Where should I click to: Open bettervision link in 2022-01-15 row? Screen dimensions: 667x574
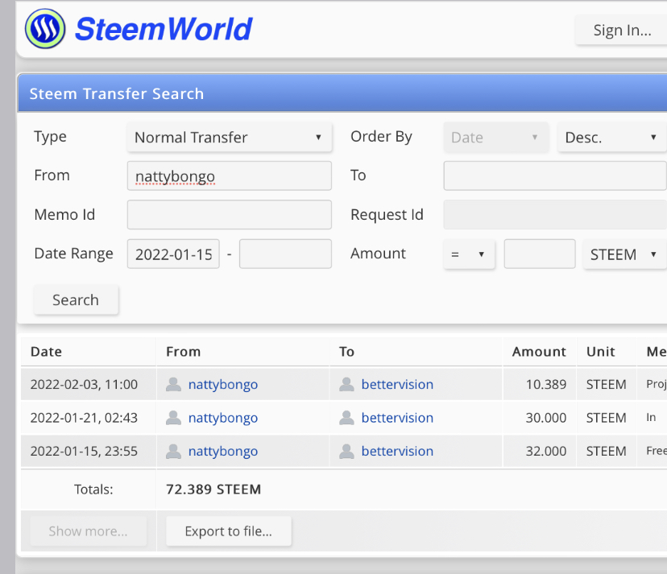pyautogui.click(x=397, y=451)
